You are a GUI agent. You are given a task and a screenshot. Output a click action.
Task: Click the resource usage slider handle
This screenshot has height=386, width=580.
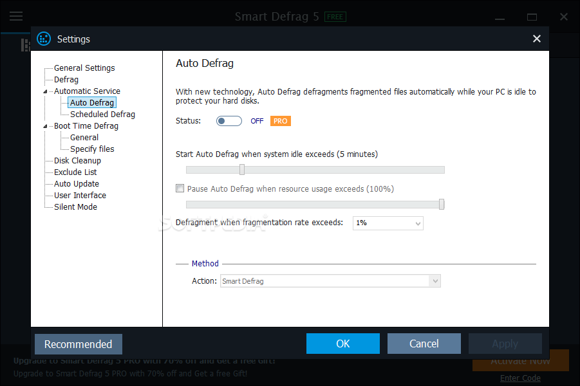(442, 204)
